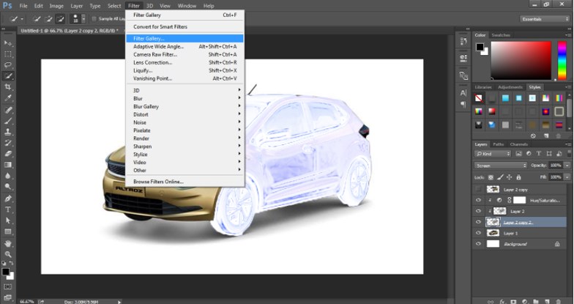Hide Layer 1 using its eye icon
This screenshot has height=304, width=574.
pyautogui.click(x=478, y=233)
